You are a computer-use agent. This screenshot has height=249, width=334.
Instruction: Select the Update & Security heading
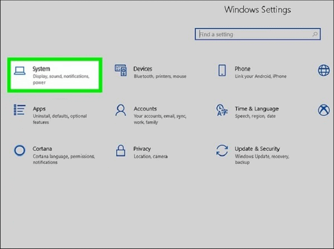[x=257, y=149]
